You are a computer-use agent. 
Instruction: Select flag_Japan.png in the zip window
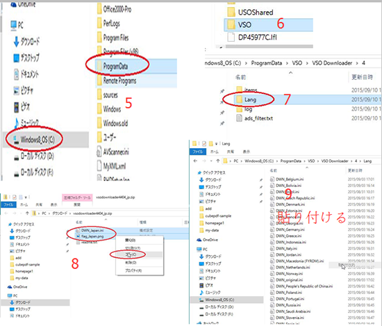pyautogui.click(x=92, y=236)
